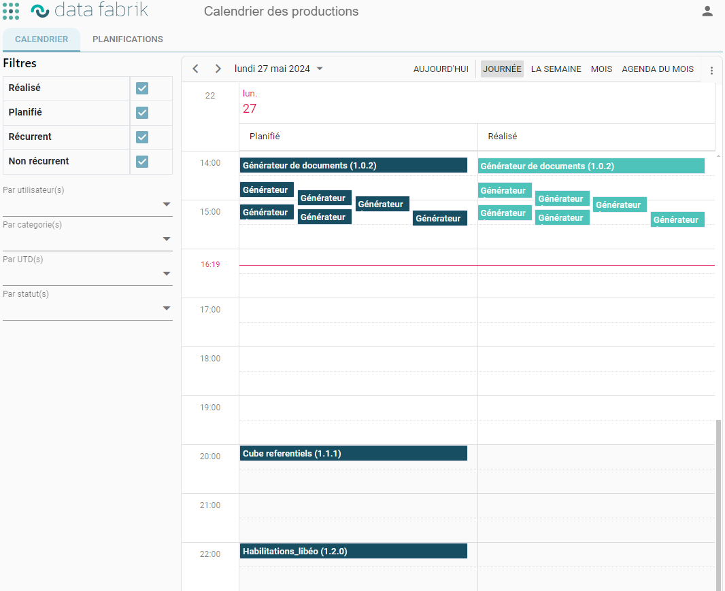Click the 16:19 current time marker
Screen dimensions: 725x591
pyautogui.click(x=210, y=264)
